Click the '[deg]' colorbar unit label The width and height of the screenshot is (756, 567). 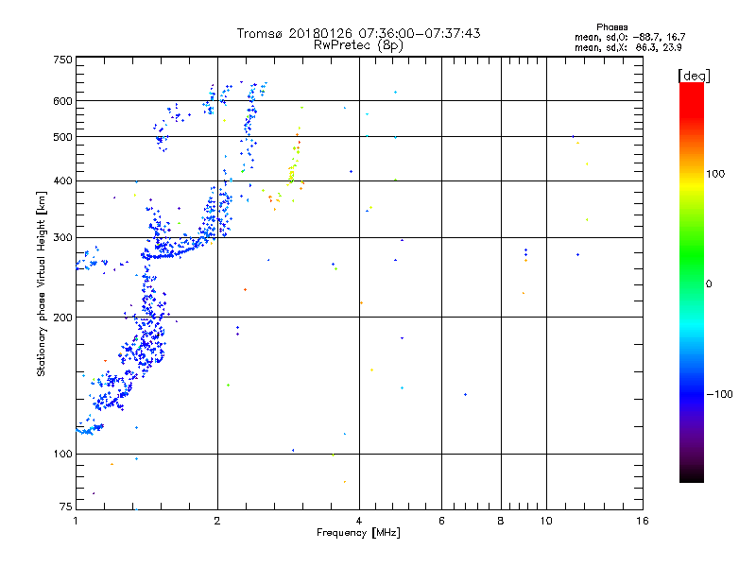[x=694, y=76]
